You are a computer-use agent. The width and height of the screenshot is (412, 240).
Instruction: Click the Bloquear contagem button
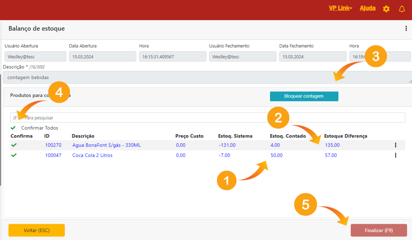[x=304, y=96]
